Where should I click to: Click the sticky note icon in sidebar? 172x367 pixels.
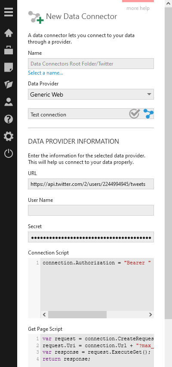[x=9, y=67]
